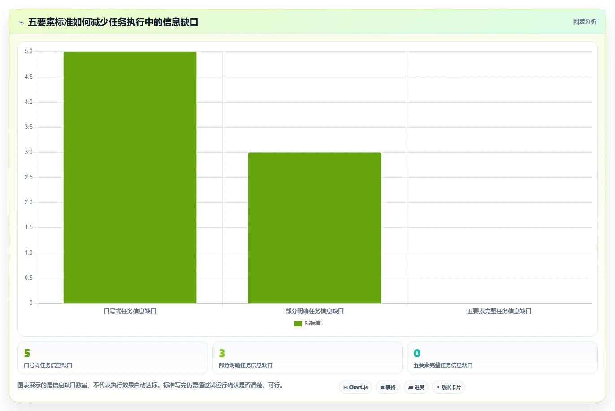Click the footnote starting 图表展示的是信息缺口数量

[x=151, y=385]
